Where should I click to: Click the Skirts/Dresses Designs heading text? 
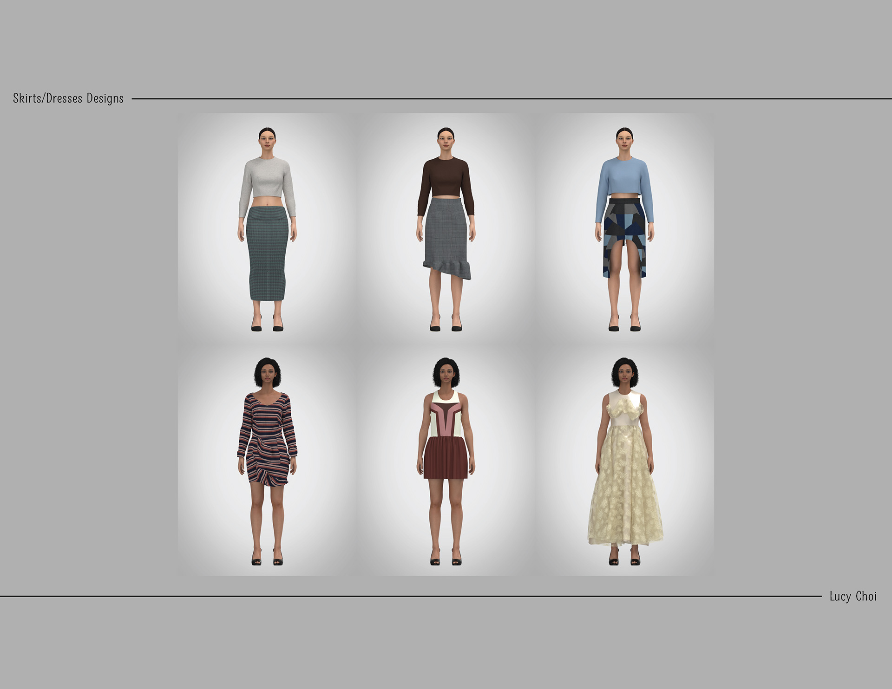click(68, 98)
